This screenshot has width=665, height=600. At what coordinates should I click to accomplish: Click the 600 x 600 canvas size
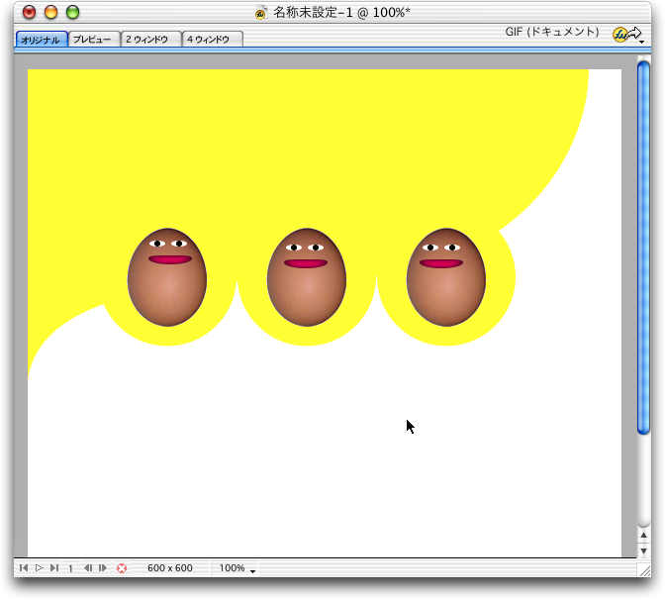tap(169, 567)
